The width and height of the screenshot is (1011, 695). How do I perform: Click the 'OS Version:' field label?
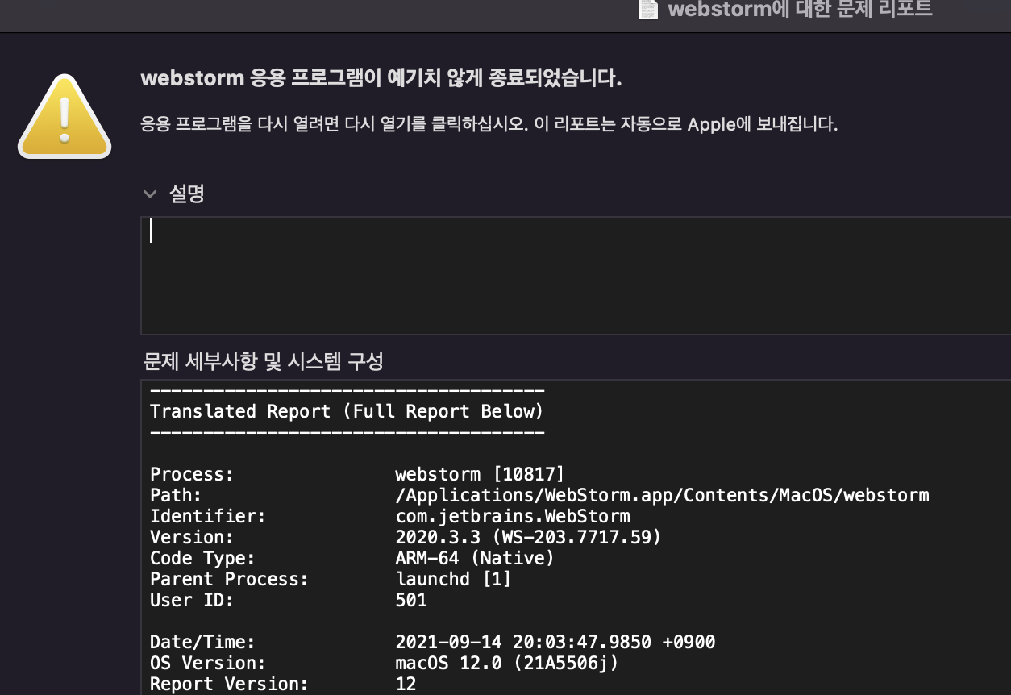tap(208, 663)
